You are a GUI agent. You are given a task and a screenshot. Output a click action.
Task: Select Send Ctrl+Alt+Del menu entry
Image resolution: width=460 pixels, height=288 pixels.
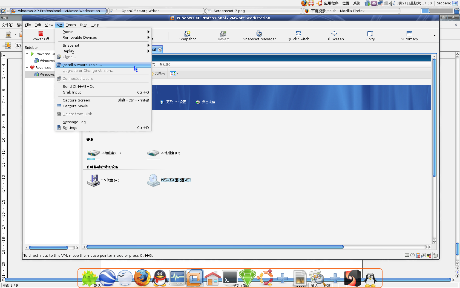103,86
